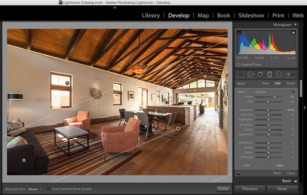
Task: Open the Slideshow module
Action: pyautogui.click(x=251, y=16)
